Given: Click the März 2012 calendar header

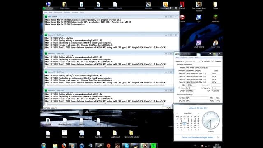Looking at the screenshot, I should [188, 113].
